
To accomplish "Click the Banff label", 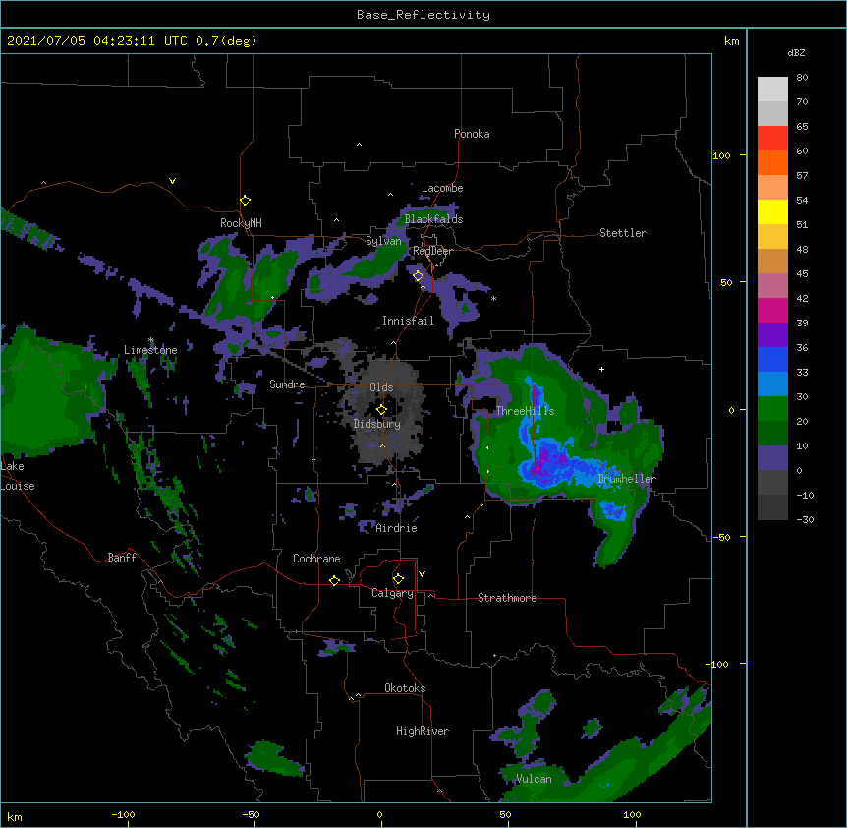I will pos(122,558).
